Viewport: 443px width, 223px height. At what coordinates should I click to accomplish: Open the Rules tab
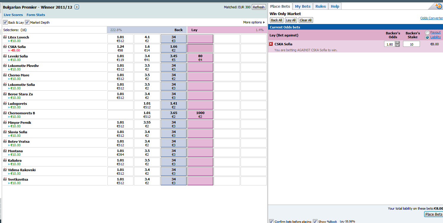pyautogui.click(x=320, y=6)
